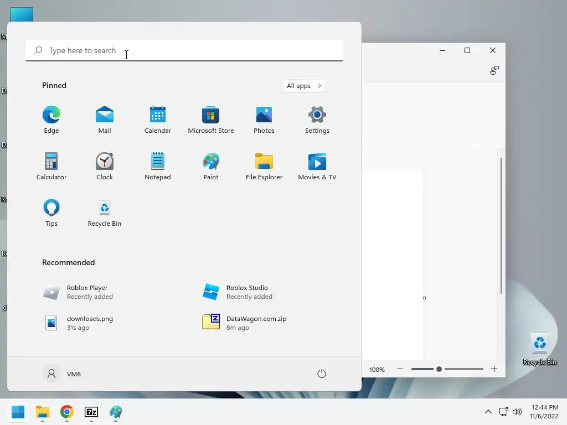The width and height of the screenshot is (567, 425).
Task: Open the Tips app
Action: tap(51, 213)
